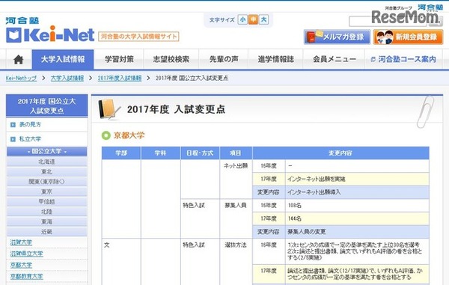The width and height of the screenshot is (449, 285).
Task: Go to 大学入試情報 breadcrumb link
Action: (67, 78)
